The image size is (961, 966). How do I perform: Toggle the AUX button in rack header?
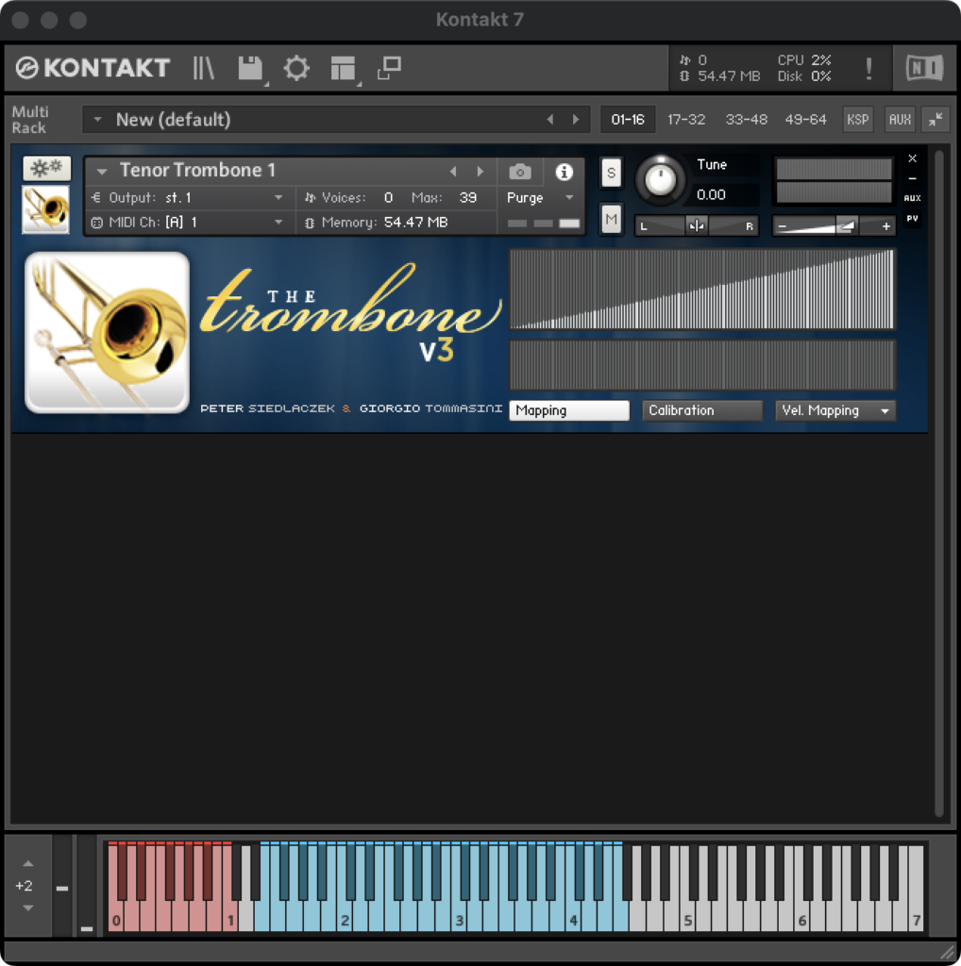pyautogui.click(x=900, y=120)
